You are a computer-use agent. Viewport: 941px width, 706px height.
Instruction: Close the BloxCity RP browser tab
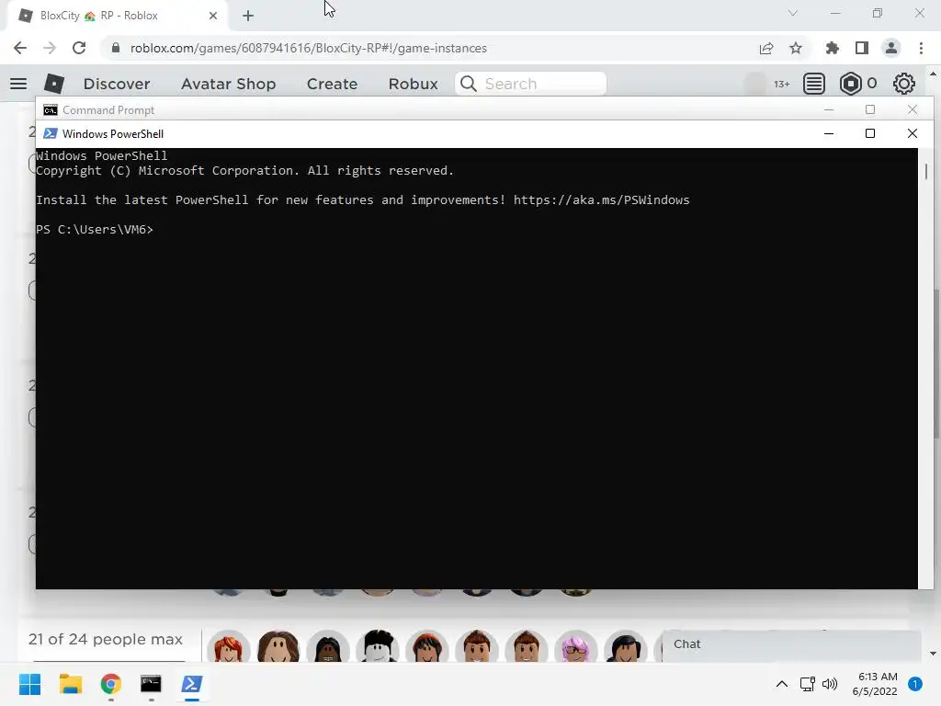213,16
